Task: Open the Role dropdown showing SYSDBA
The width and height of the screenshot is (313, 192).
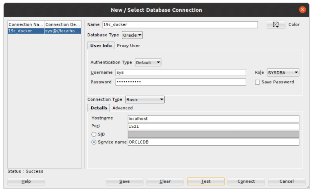Action: tap(283, 72)
